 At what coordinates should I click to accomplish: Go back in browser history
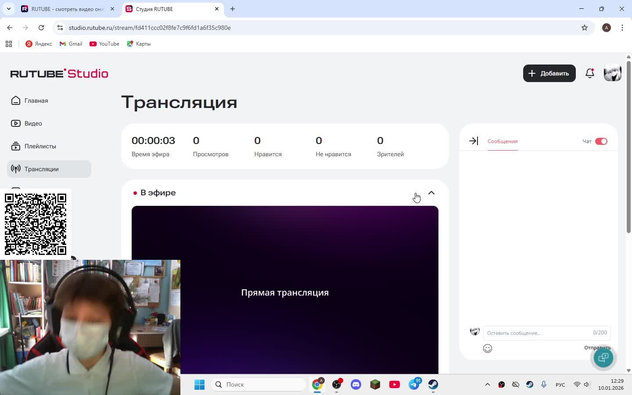[10, 28]
